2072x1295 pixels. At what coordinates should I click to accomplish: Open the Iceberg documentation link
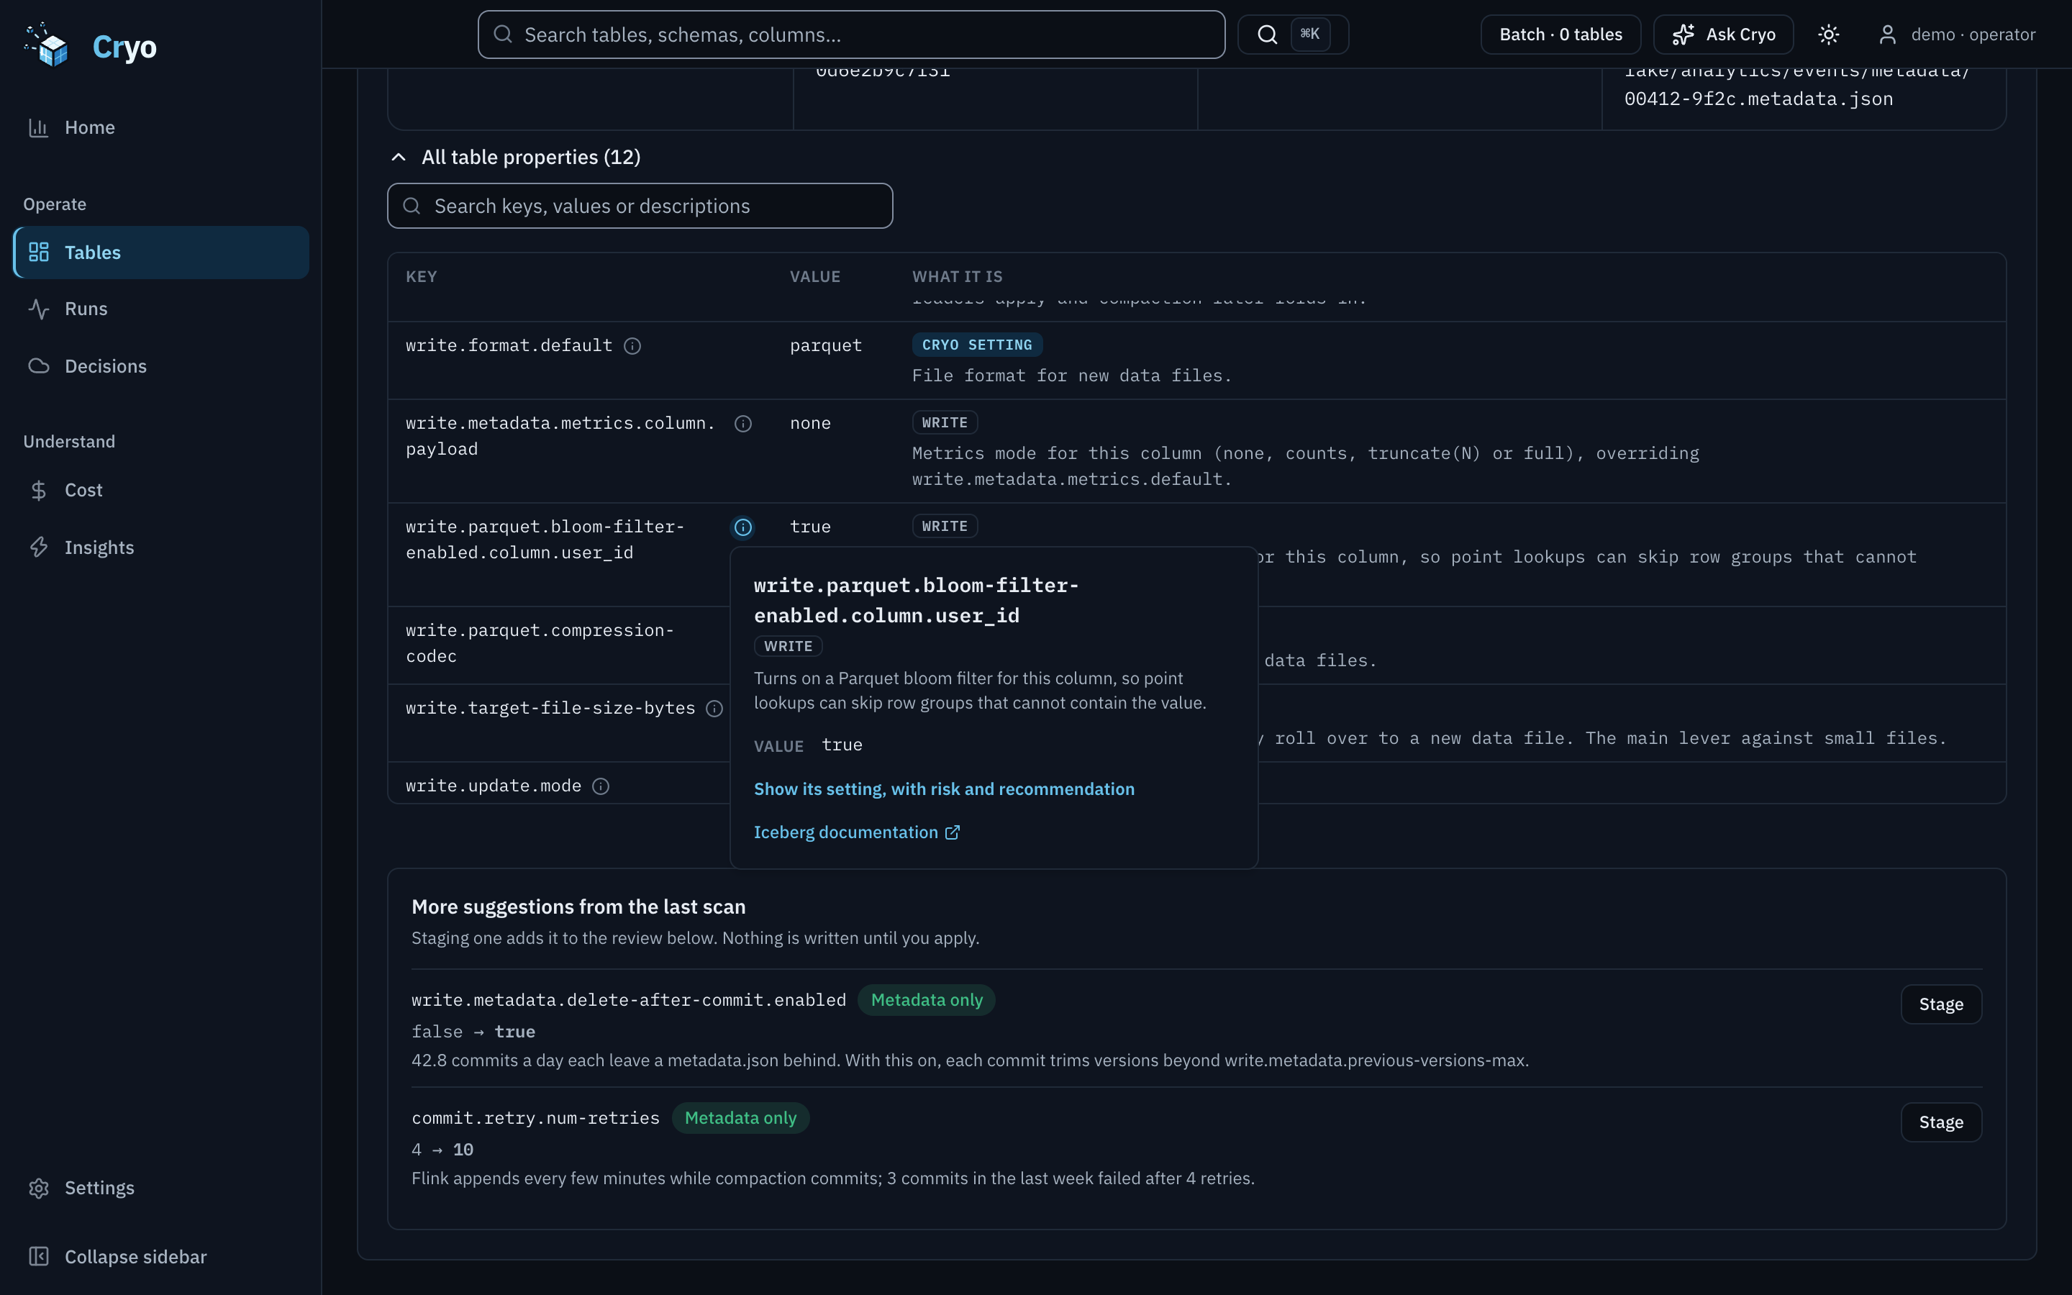click(856, 833)
